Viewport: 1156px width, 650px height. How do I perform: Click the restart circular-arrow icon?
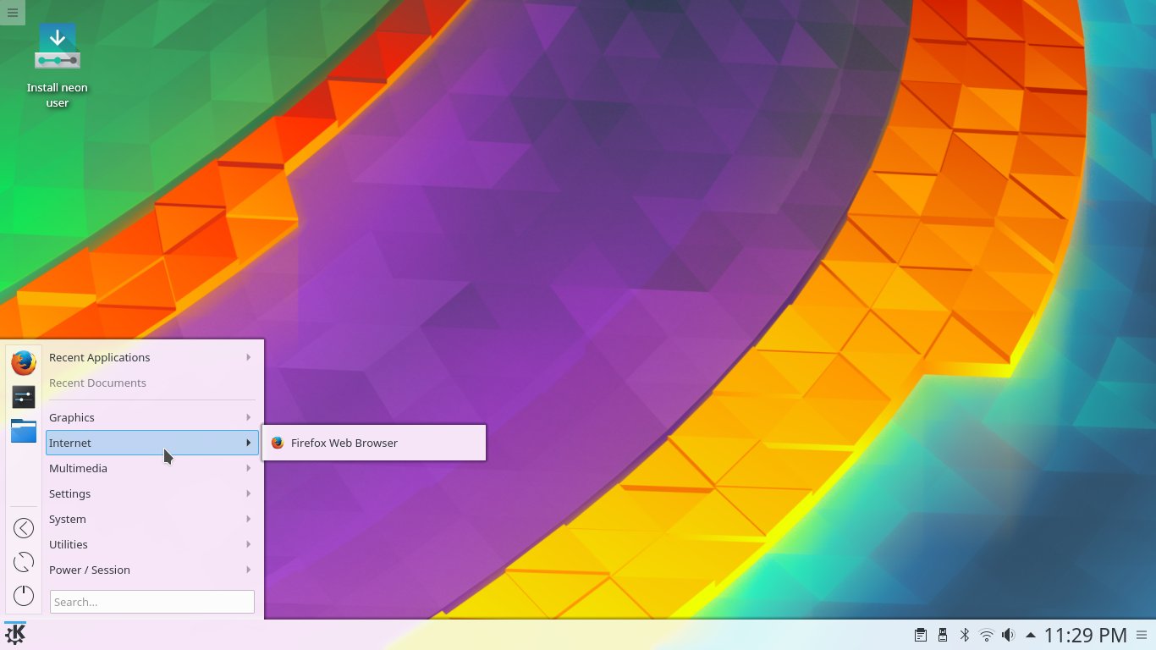click(24, 562)
